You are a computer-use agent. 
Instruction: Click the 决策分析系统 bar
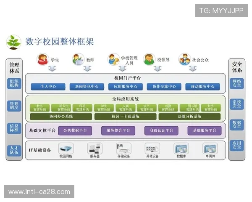[190, 117]
